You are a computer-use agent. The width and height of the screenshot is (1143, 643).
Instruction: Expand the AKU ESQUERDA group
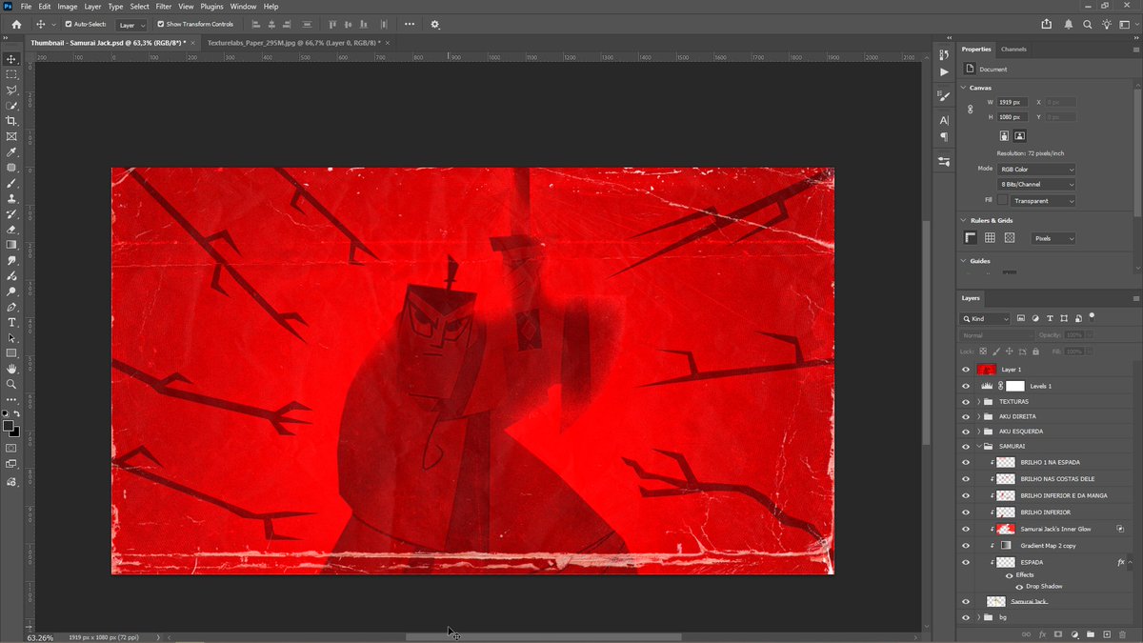[978, 432]
